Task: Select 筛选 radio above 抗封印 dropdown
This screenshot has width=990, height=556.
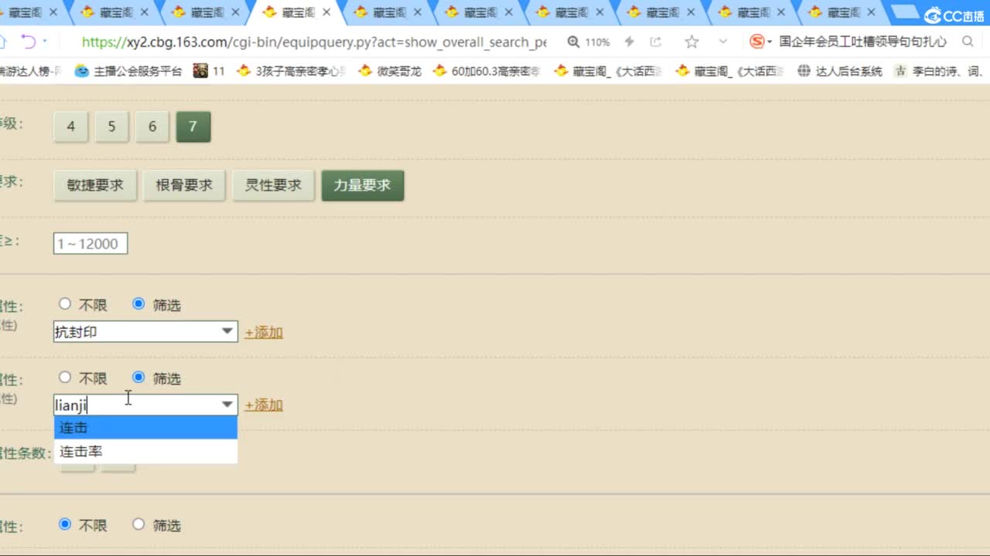Action: (138, 304)
